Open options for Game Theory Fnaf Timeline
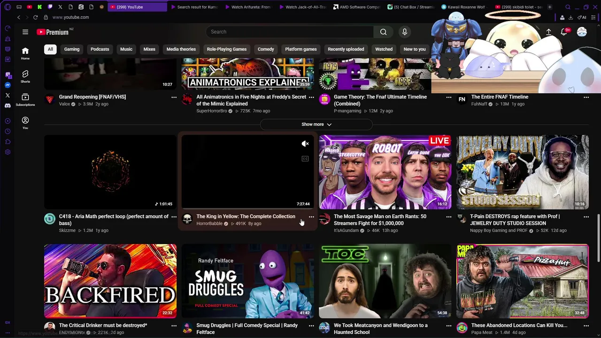The image size is (601, 338). [x=448, y=97]
